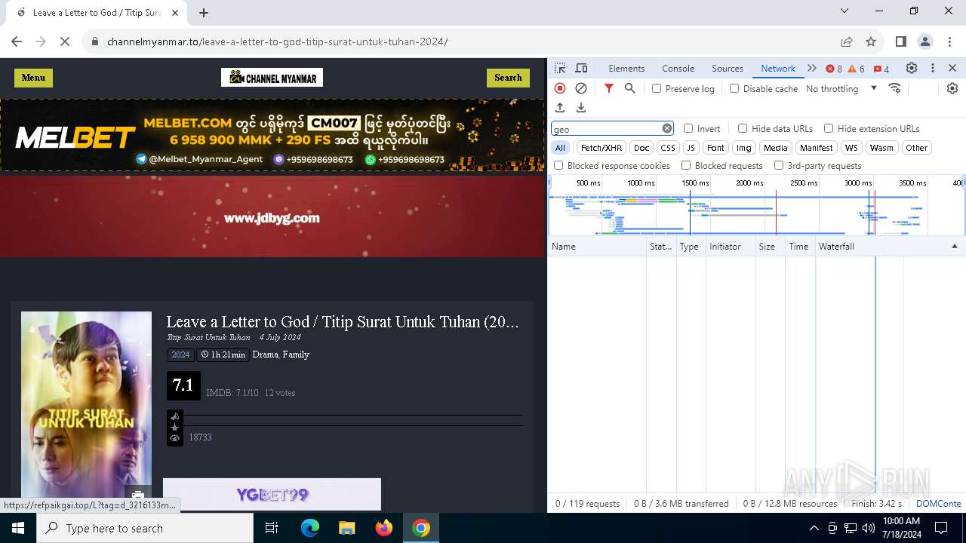Switch to the Elements tab

tap(626, 68)
